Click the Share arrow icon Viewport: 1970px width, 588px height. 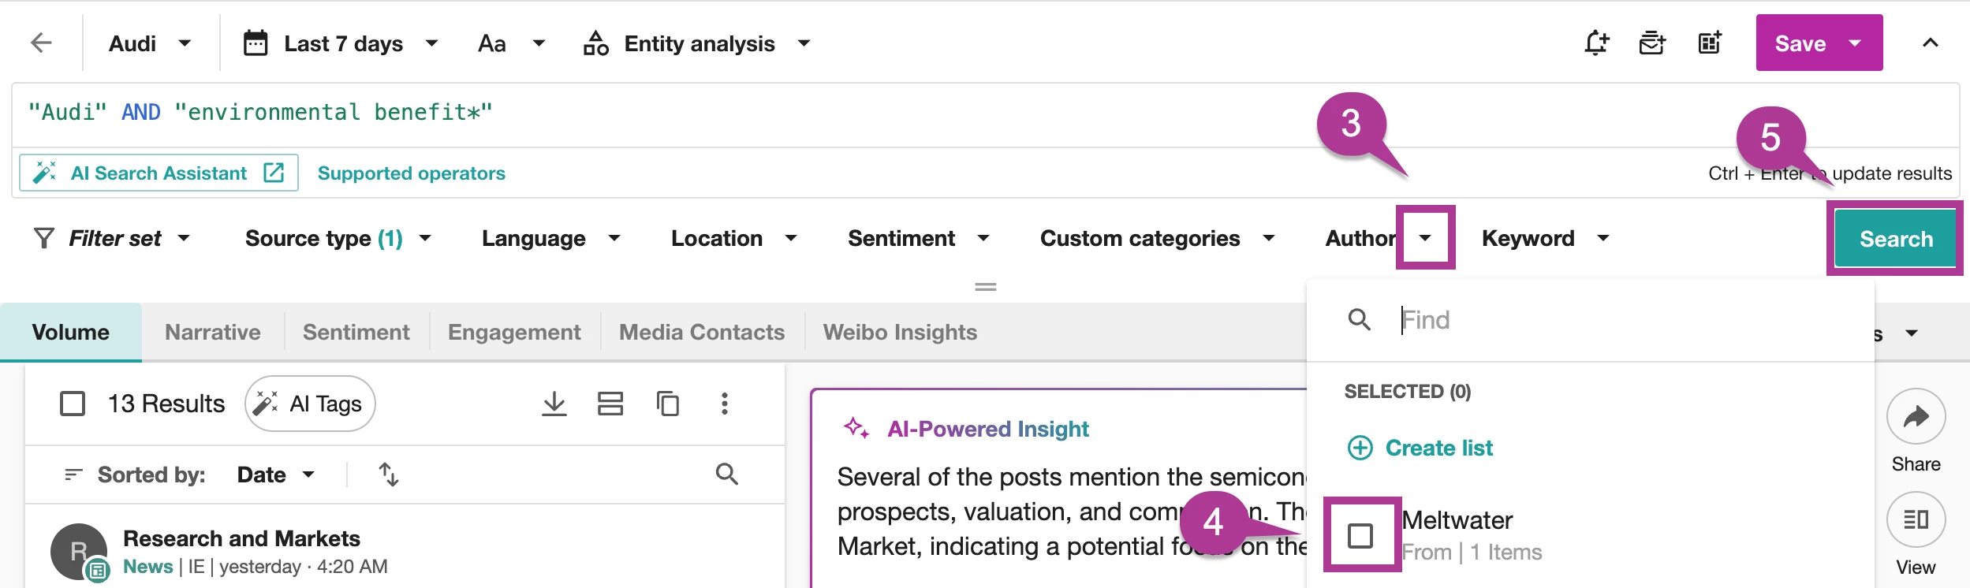click(1915, 416)
